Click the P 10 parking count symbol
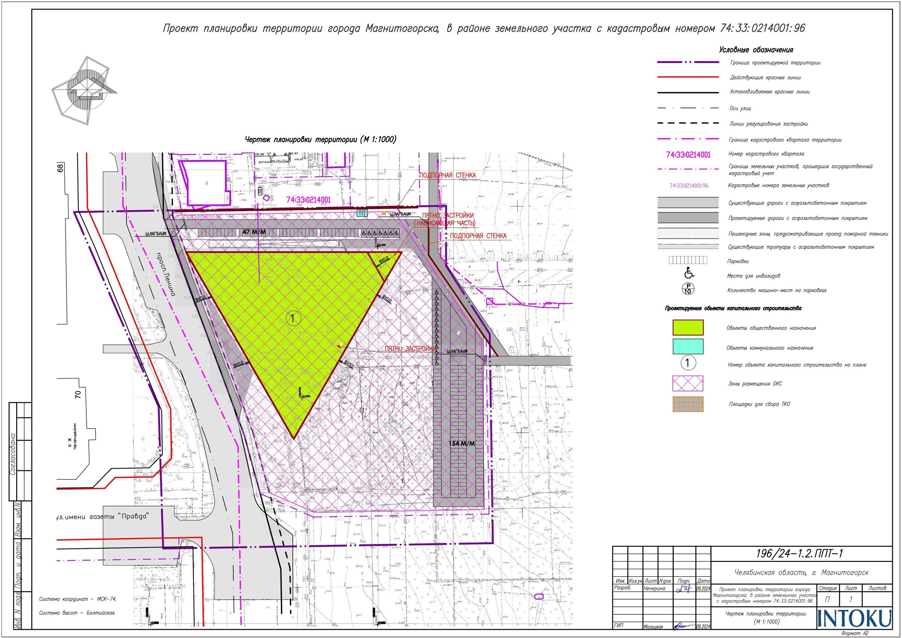 pos(687,289)
